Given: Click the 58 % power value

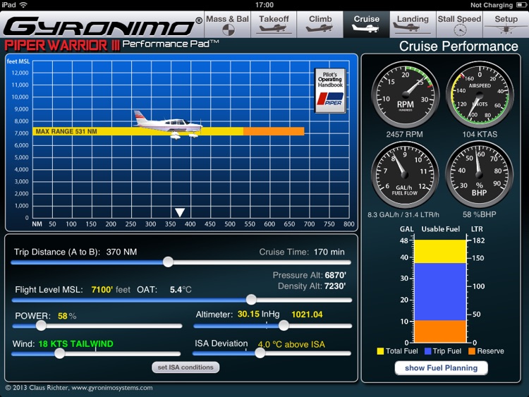Looking at the screenshot, I should coord(67,316).
